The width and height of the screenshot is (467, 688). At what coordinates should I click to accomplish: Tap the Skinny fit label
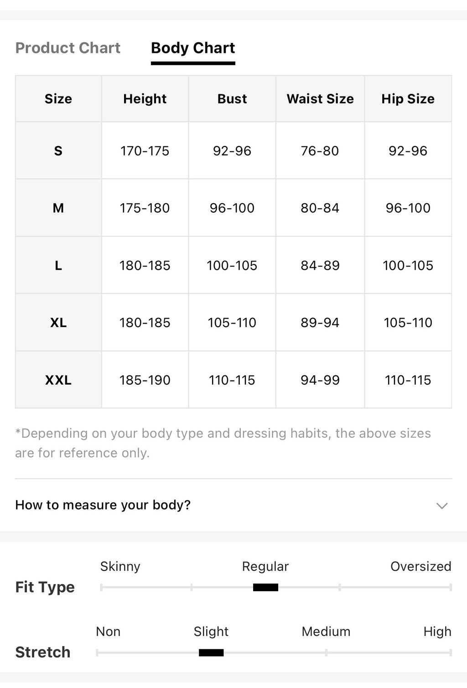[x=120, y=566]
